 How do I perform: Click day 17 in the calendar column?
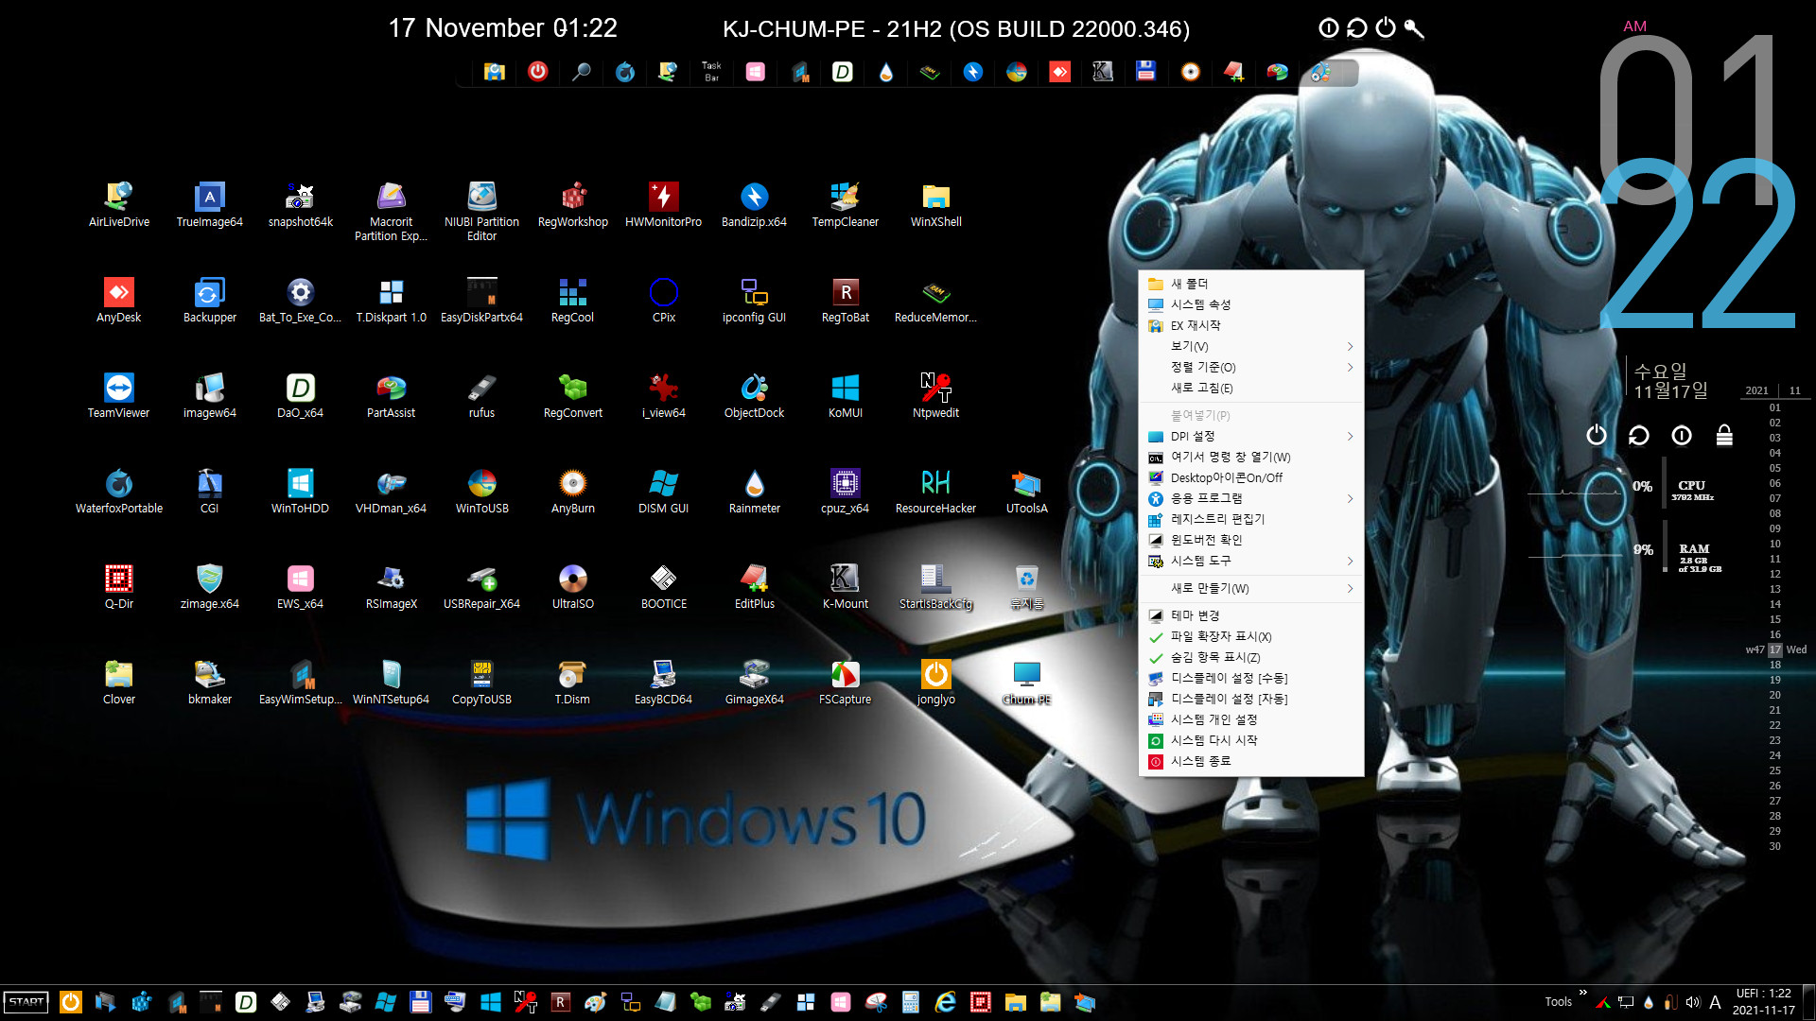1775,649
